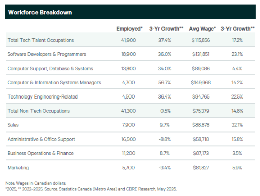Select the Sales row label

[x=13, y=125]
